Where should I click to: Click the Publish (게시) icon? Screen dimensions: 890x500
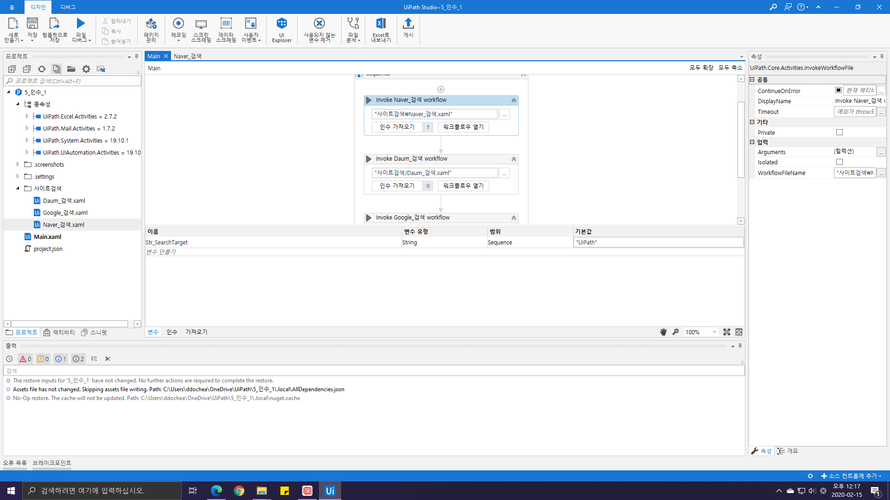tap(408, 28)
